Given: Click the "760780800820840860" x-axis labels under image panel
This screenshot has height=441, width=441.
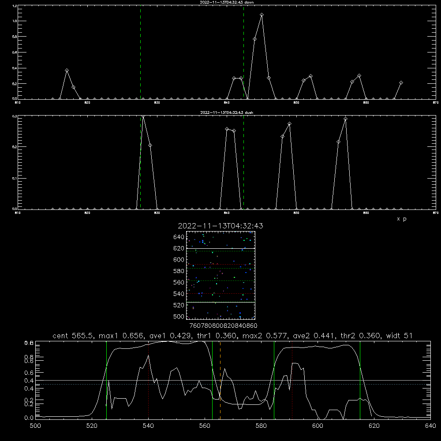Looking at the screenshot, I should click(223, 325).
